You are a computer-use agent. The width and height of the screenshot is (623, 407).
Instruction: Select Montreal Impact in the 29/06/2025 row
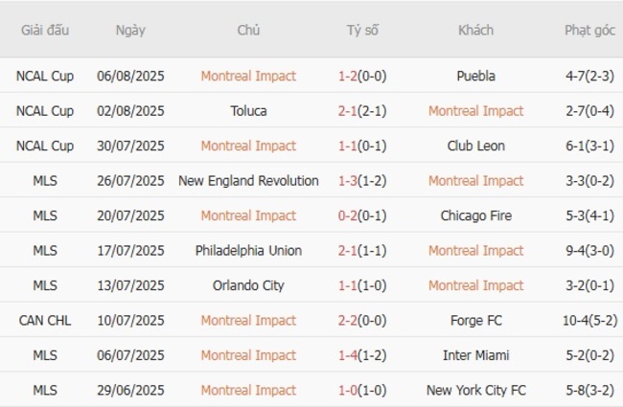point(248,391)
